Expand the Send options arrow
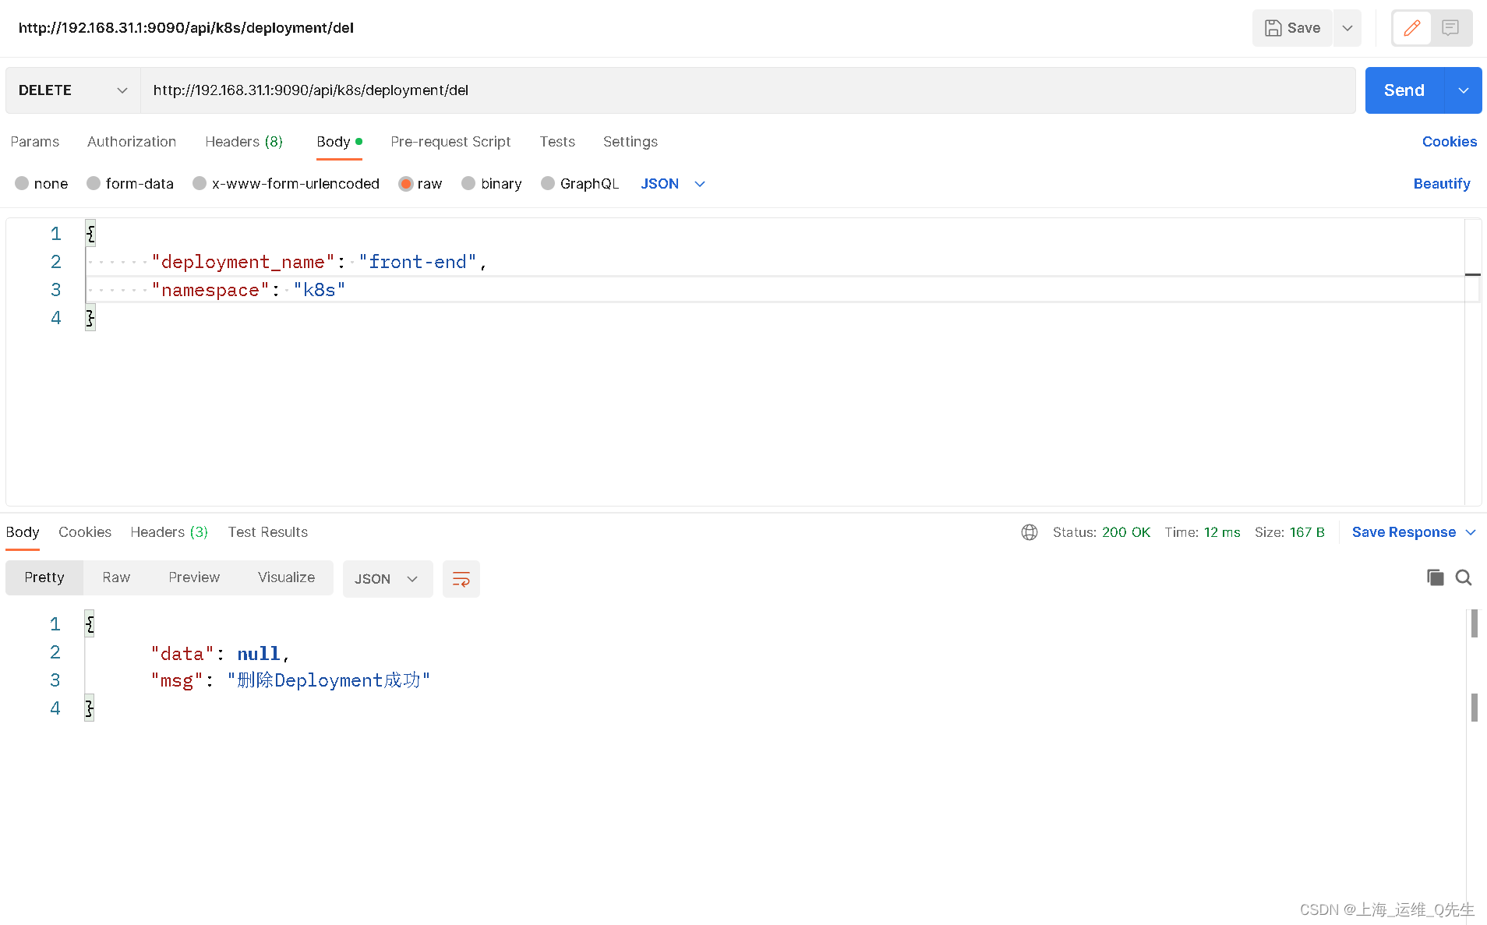The width and height of the screenshot is (1487, 925). tap(1464, 90)
